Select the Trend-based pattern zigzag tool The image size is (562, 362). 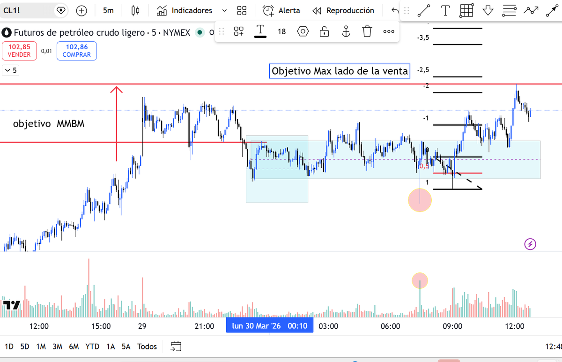point(531,10)
